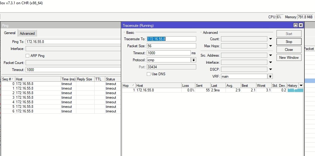
Task: Tick the Use DNS checkbox
Action: 149,74
